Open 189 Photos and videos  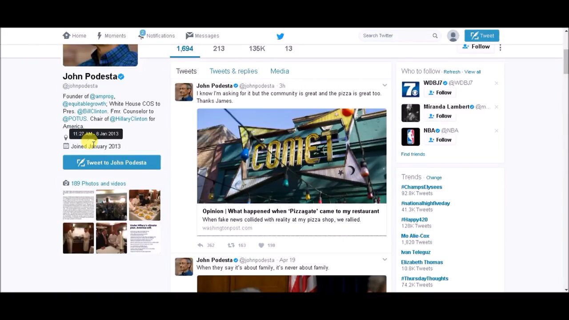click(98, 184)
